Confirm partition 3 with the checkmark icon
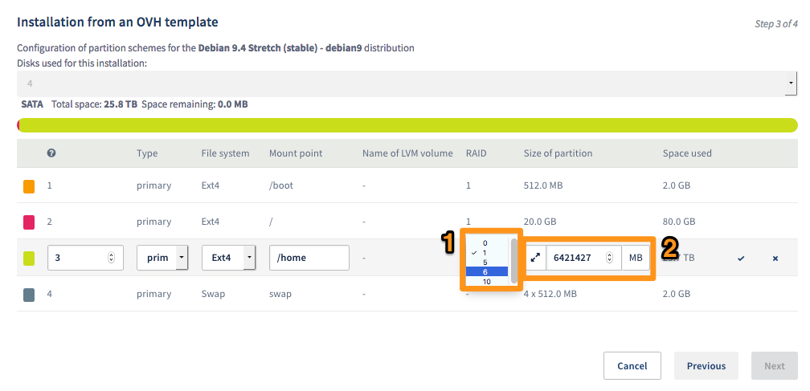This screenshot has height=391, width=810. coord(741,258)
